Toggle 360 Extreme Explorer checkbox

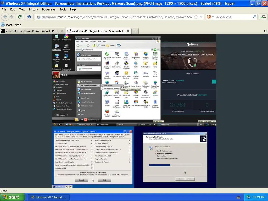point(92,141)
